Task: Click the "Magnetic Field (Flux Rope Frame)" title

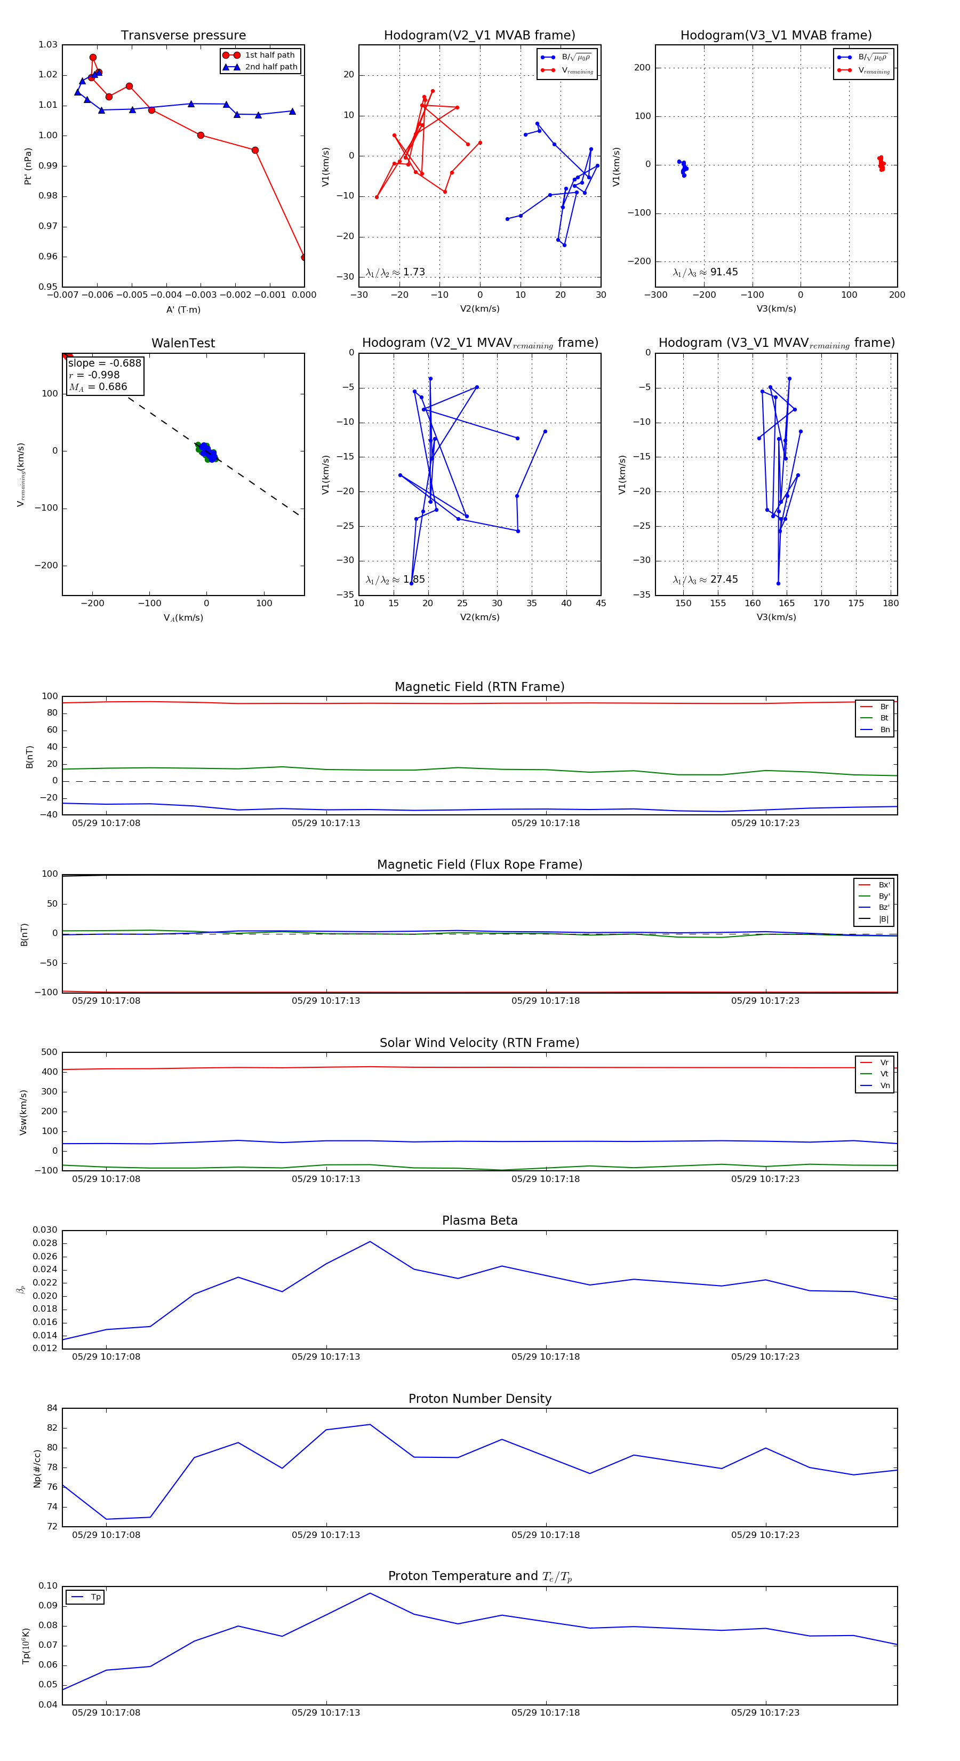Action: [x=479, y=865]
